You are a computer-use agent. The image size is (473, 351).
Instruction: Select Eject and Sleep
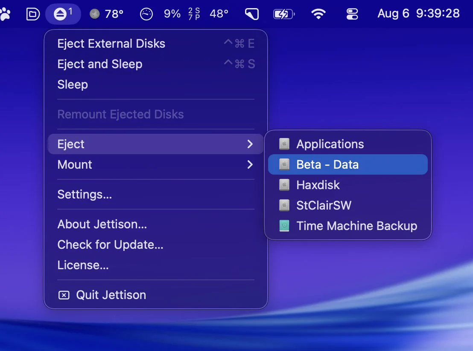pos(156,64)
